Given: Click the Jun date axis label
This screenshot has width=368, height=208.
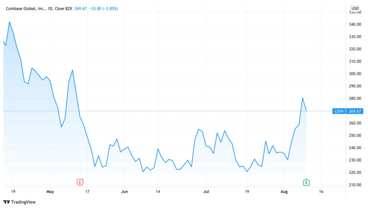Looking at the screenshot, I should [125, 192].
